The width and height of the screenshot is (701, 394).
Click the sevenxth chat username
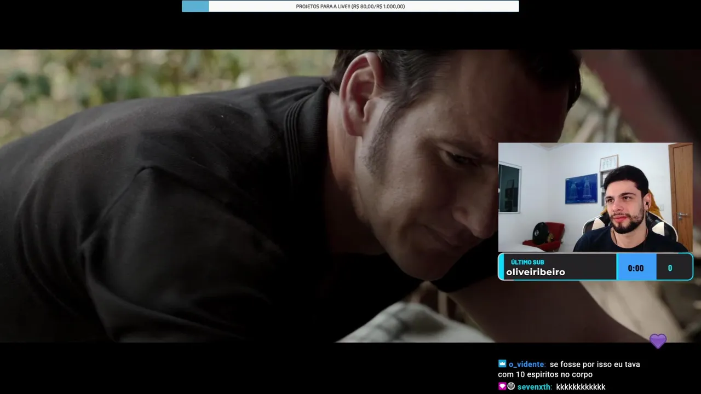pos(533,387)
